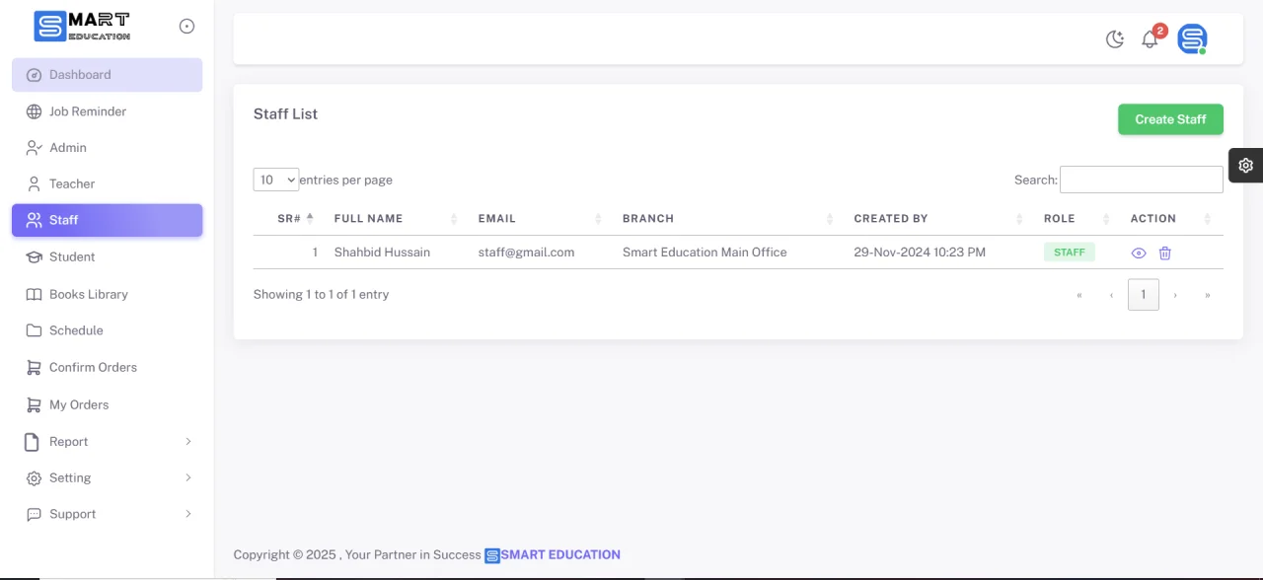Click the 29-Nov-2024 10:23 PM cell
The image size is (1263, 580).
920,253
